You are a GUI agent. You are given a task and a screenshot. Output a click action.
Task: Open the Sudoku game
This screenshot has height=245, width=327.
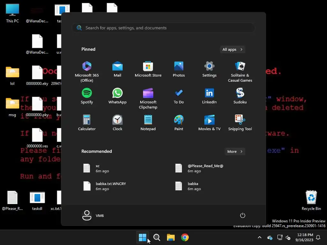[240, 96]
